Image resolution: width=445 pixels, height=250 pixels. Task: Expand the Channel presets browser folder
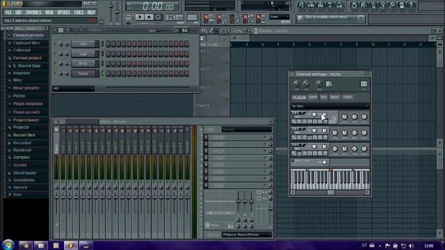(28, 35)
